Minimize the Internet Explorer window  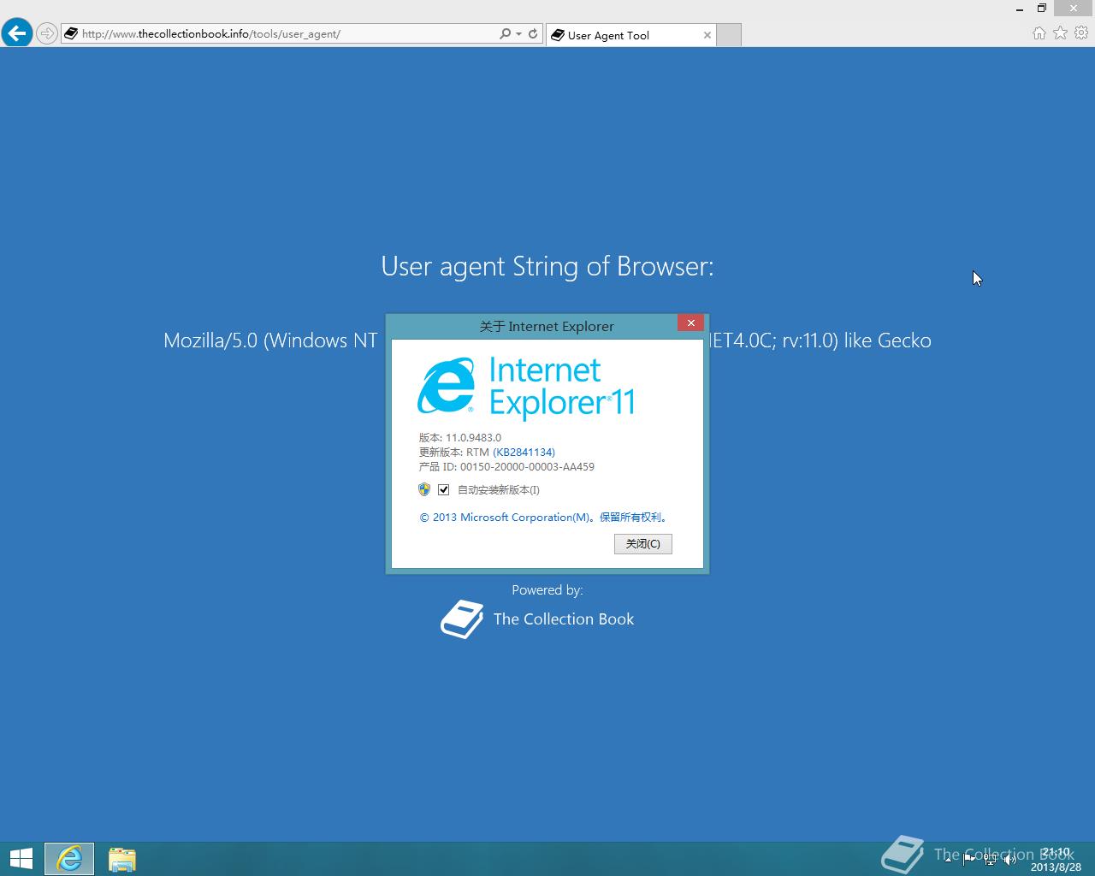pos(1020,9)
